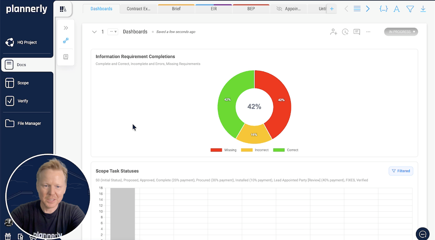
Task: Click the add info circle icon
Action: coord(345,32)
